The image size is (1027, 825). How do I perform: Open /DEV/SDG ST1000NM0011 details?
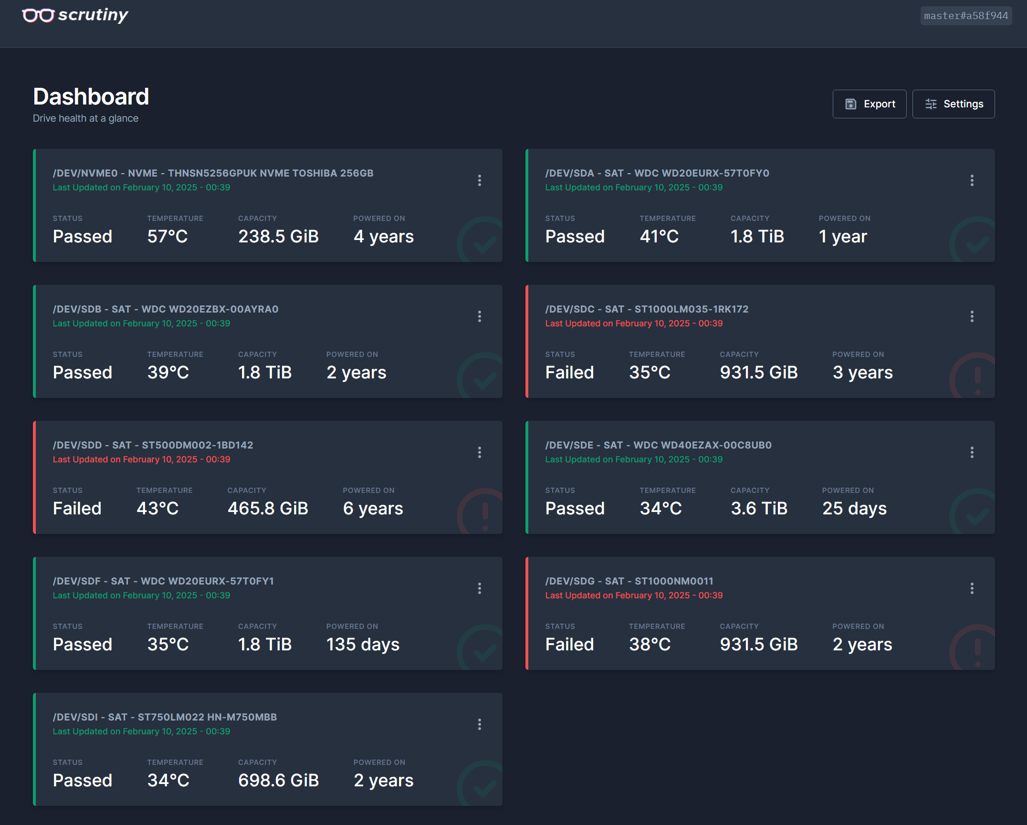coord(629,581)
